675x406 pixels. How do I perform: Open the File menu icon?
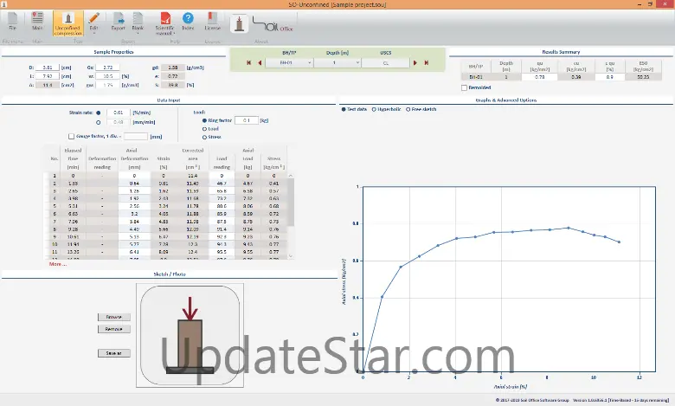point(12,22)
